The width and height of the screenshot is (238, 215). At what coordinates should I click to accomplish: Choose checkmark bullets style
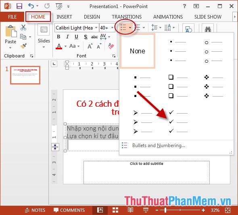pyautogui.click(x=178, y=122)
